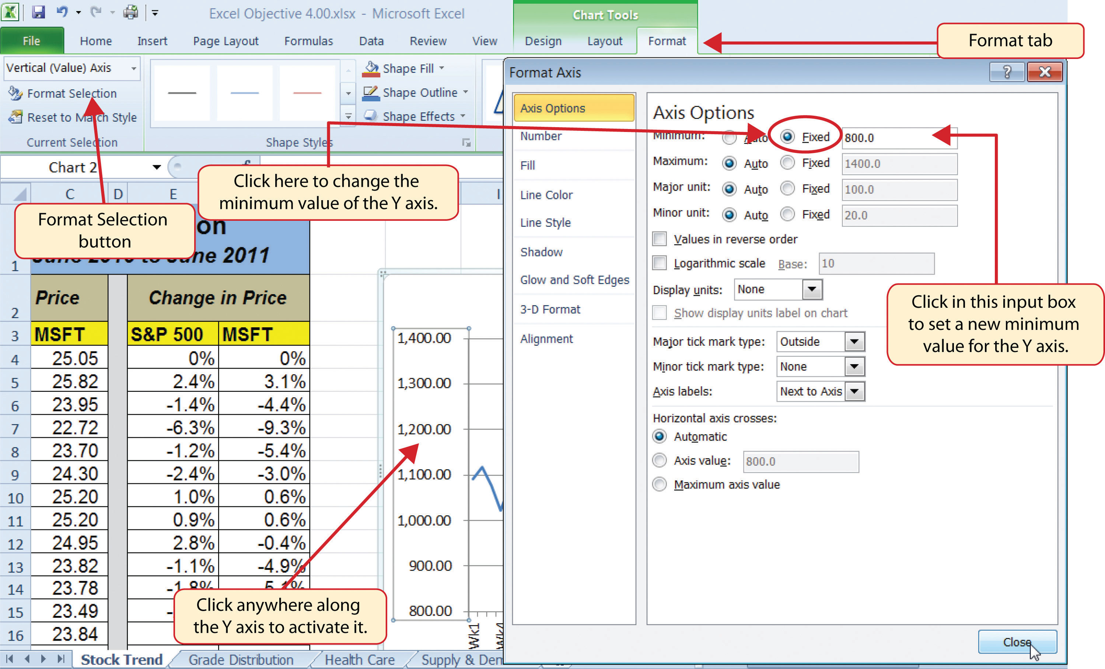The width and height of the screenshot is (1105, 669).
Task: Select the Fixed radio button for Minimum
Action: coord(788,137)
